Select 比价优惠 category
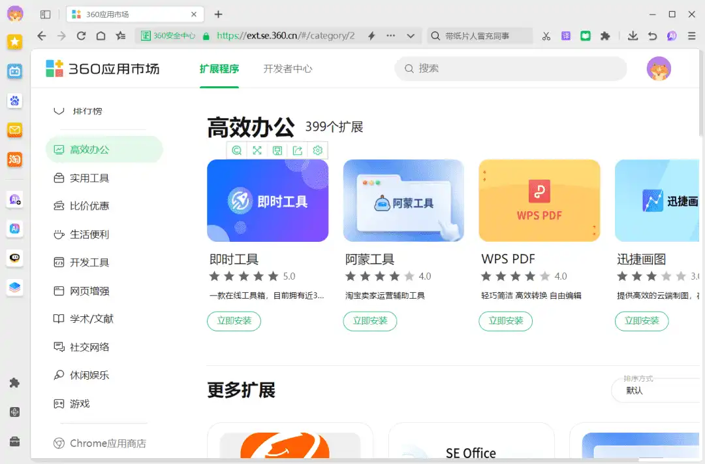 [x=82, y=206]
